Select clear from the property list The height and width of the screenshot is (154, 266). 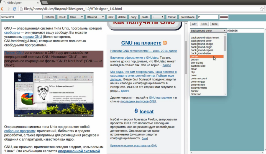point(194,69)
